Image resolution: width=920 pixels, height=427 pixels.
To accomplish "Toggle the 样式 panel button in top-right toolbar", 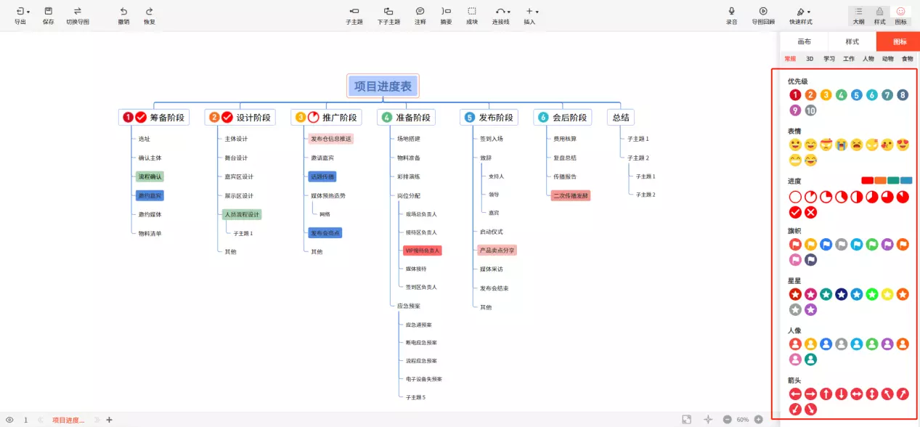I will point(879,15).
